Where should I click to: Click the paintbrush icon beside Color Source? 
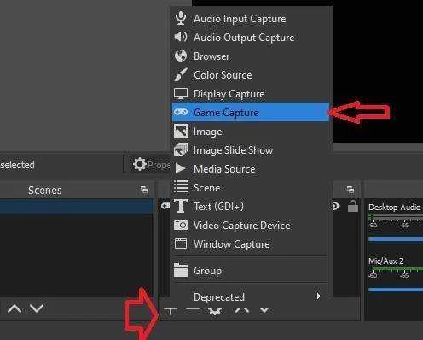pos(181,74)
